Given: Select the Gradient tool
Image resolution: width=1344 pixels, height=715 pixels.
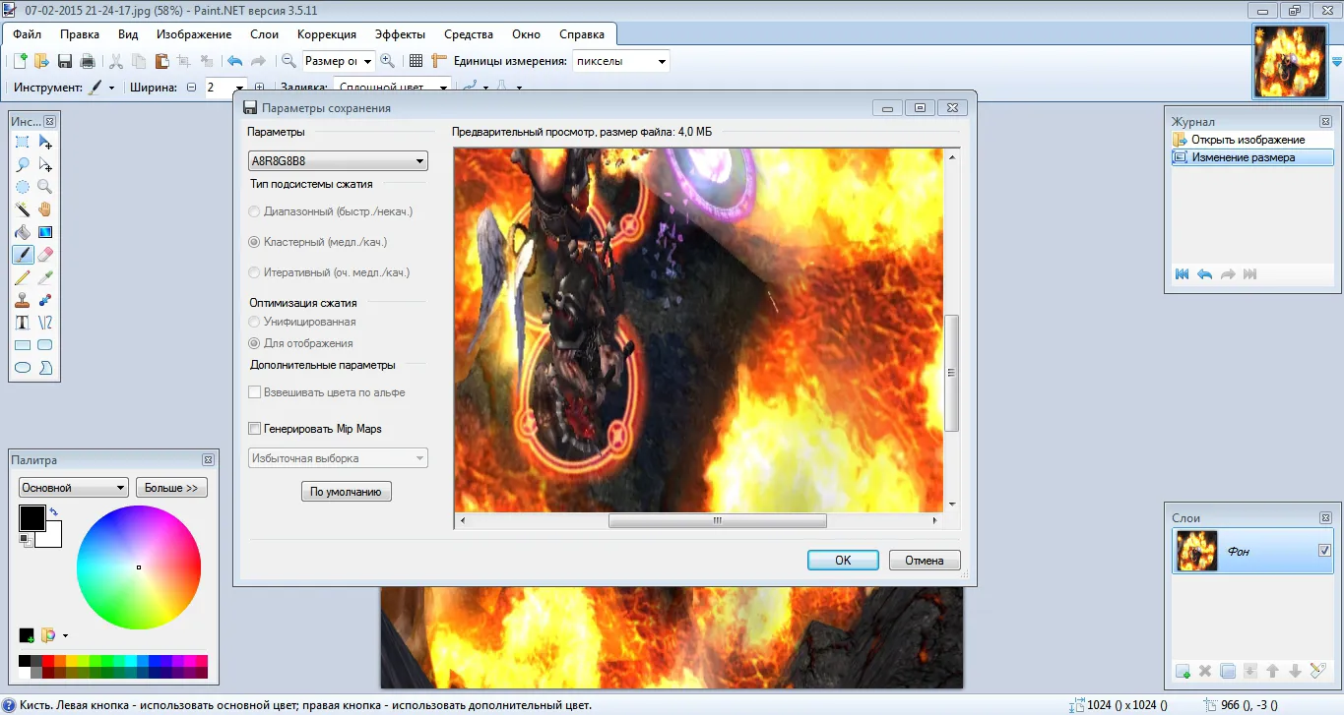Looking at the screenshot, I should coord(45,232).
